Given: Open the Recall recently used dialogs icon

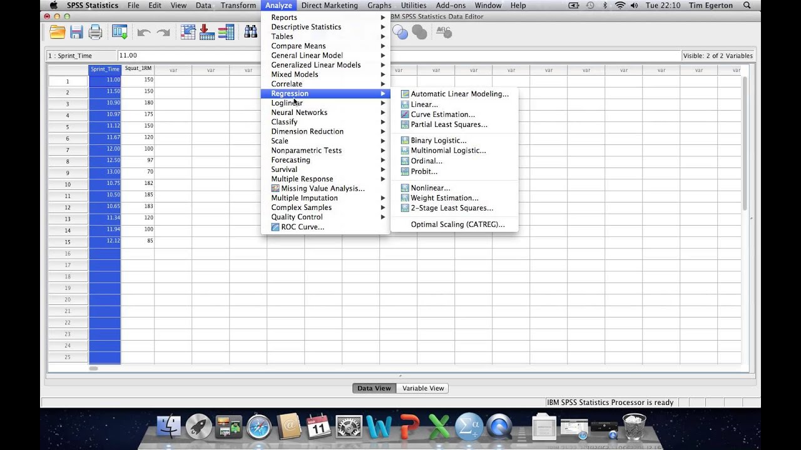Looking at the screenshot, I should coord(120,32).
